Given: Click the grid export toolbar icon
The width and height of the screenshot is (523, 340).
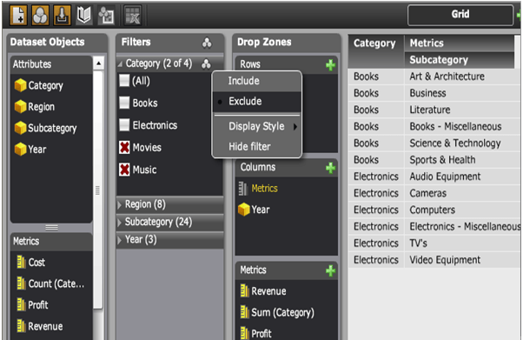Looking at the screenshot, I should pyautogui.click(x=132, y=16).
